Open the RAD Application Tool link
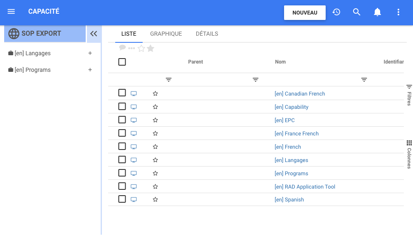Image resolution: width=413 pixels, height=238 pixels. point(305,186)
